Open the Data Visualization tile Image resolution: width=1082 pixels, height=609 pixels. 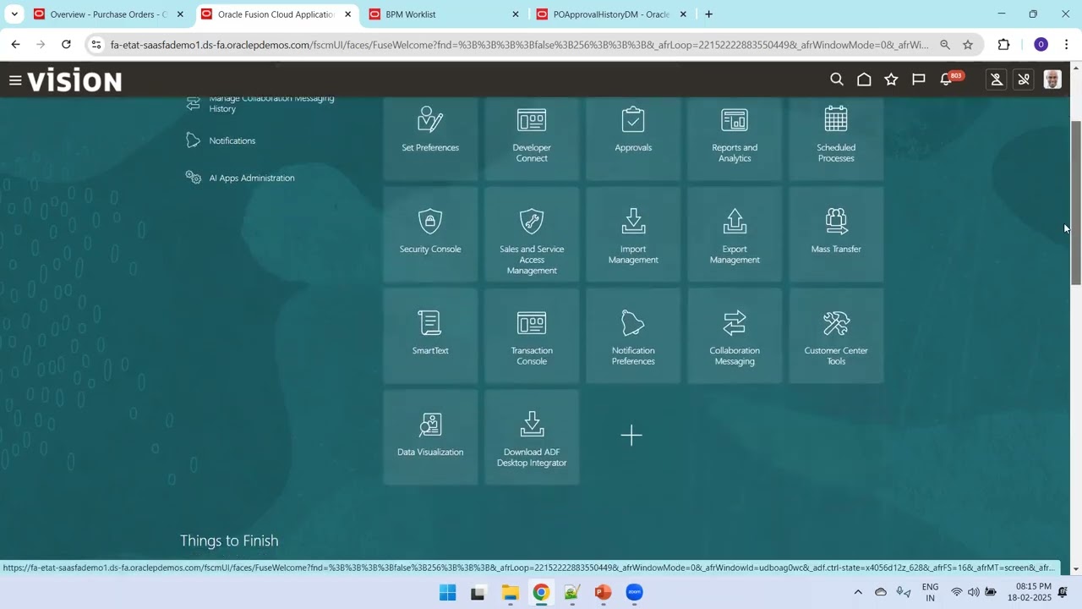[430, 437]
